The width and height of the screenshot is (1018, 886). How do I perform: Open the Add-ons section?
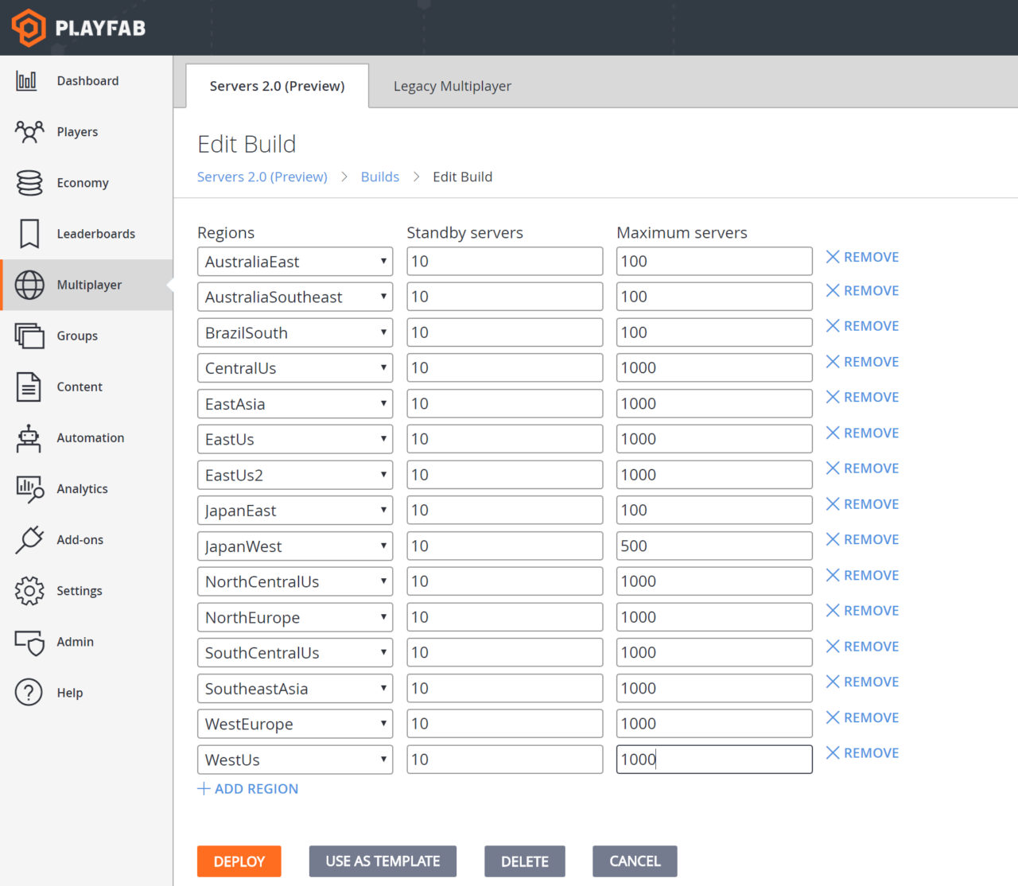[x=80, y=539]
